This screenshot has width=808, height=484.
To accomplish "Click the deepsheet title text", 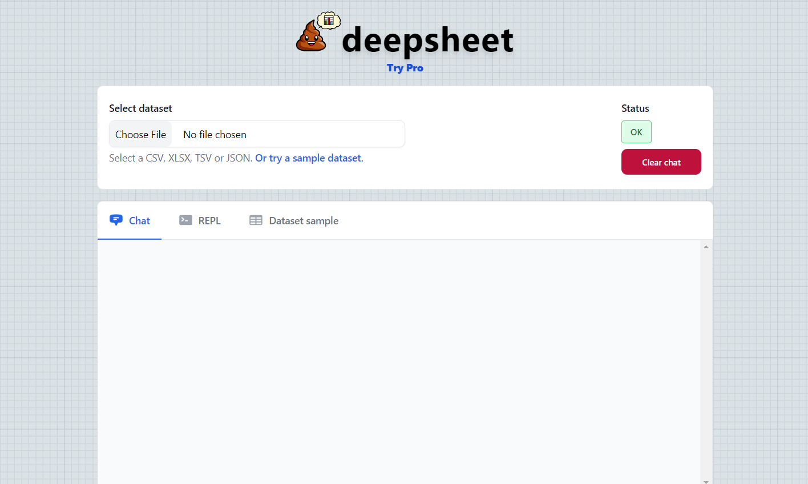I will click(427, 39).
